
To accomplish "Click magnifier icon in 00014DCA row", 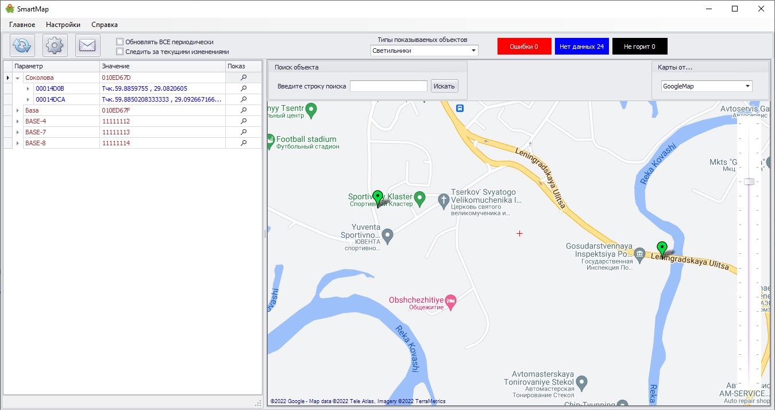I will coord(244,99).
